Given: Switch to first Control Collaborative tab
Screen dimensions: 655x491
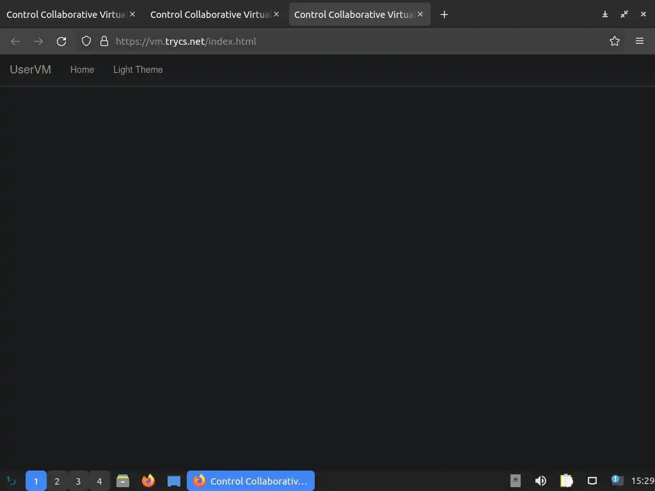Looking at the screenshot, I should pyautogui.click(x=66, y=15).
